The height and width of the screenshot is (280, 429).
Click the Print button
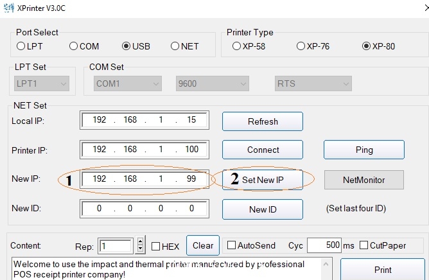[x=383, y=270]
